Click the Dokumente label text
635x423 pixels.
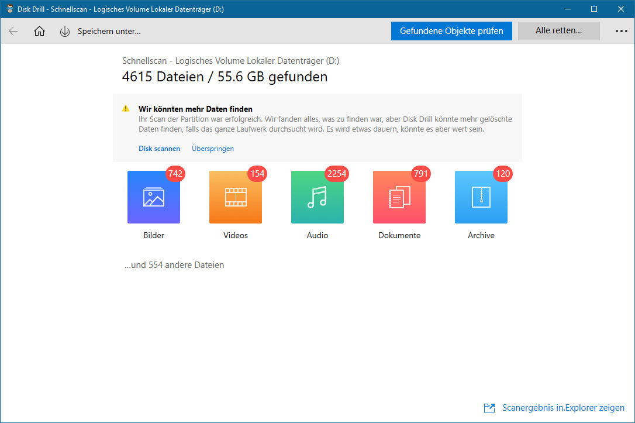[x=399, y=235]
